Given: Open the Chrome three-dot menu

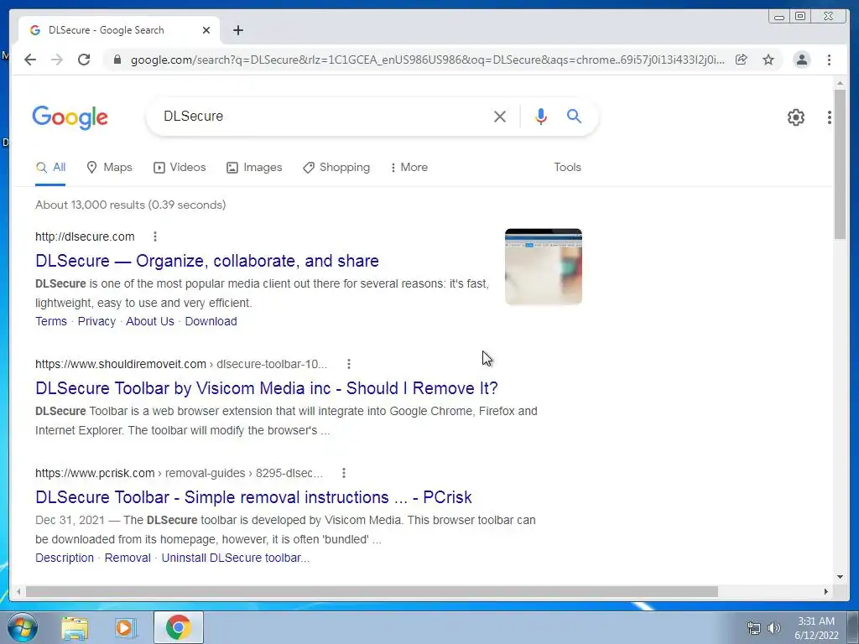Looking at the screenshot, I should 829,60.
